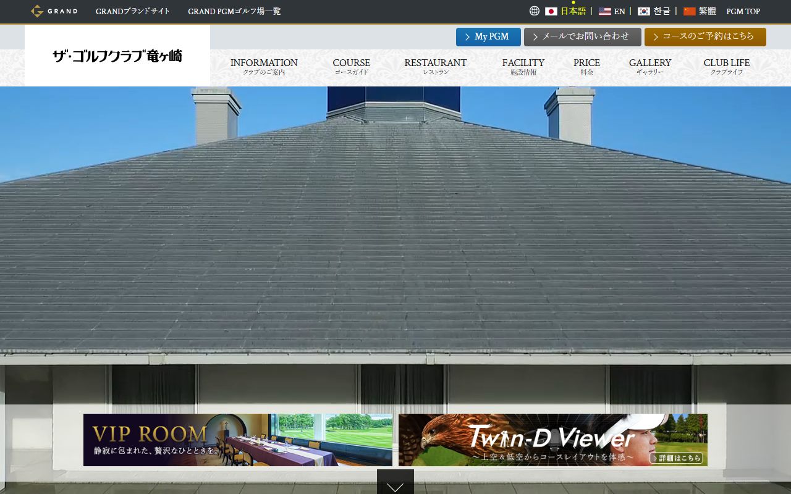The image size is (791, 494).
Task: Click the GRAND diamond logo icon
Action: click(x=37, y=11)
